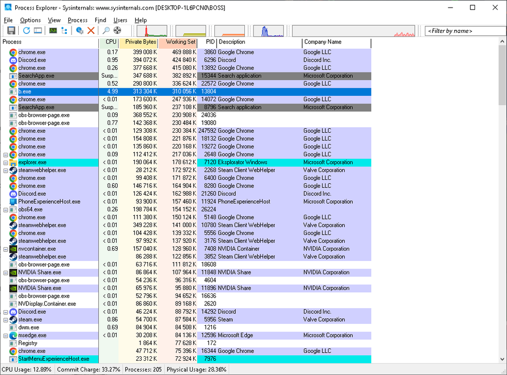
Task: Click the Processes: 205 status entry
Action: tap(143, 369)
